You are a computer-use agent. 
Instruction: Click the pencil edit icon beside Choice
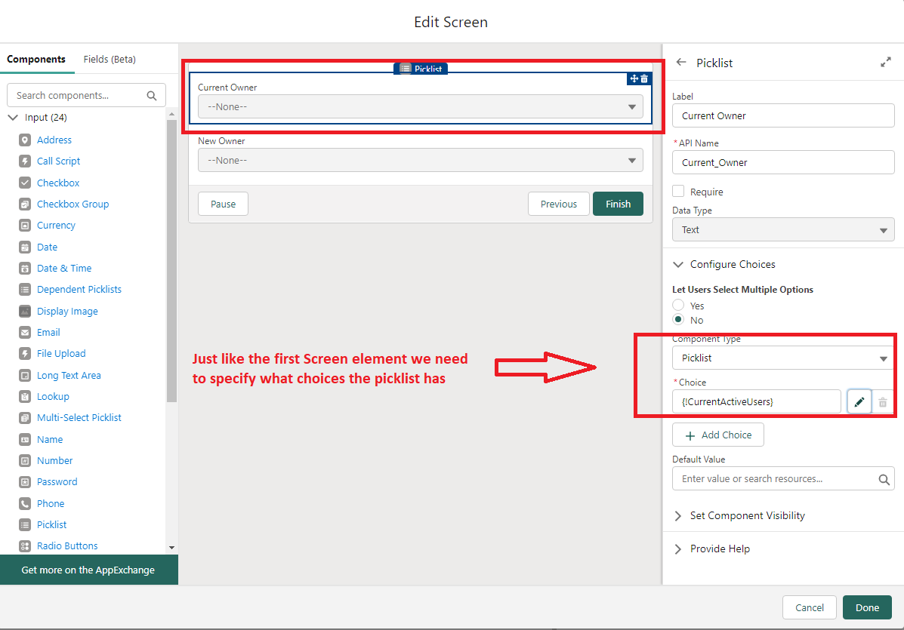[859, 402]
